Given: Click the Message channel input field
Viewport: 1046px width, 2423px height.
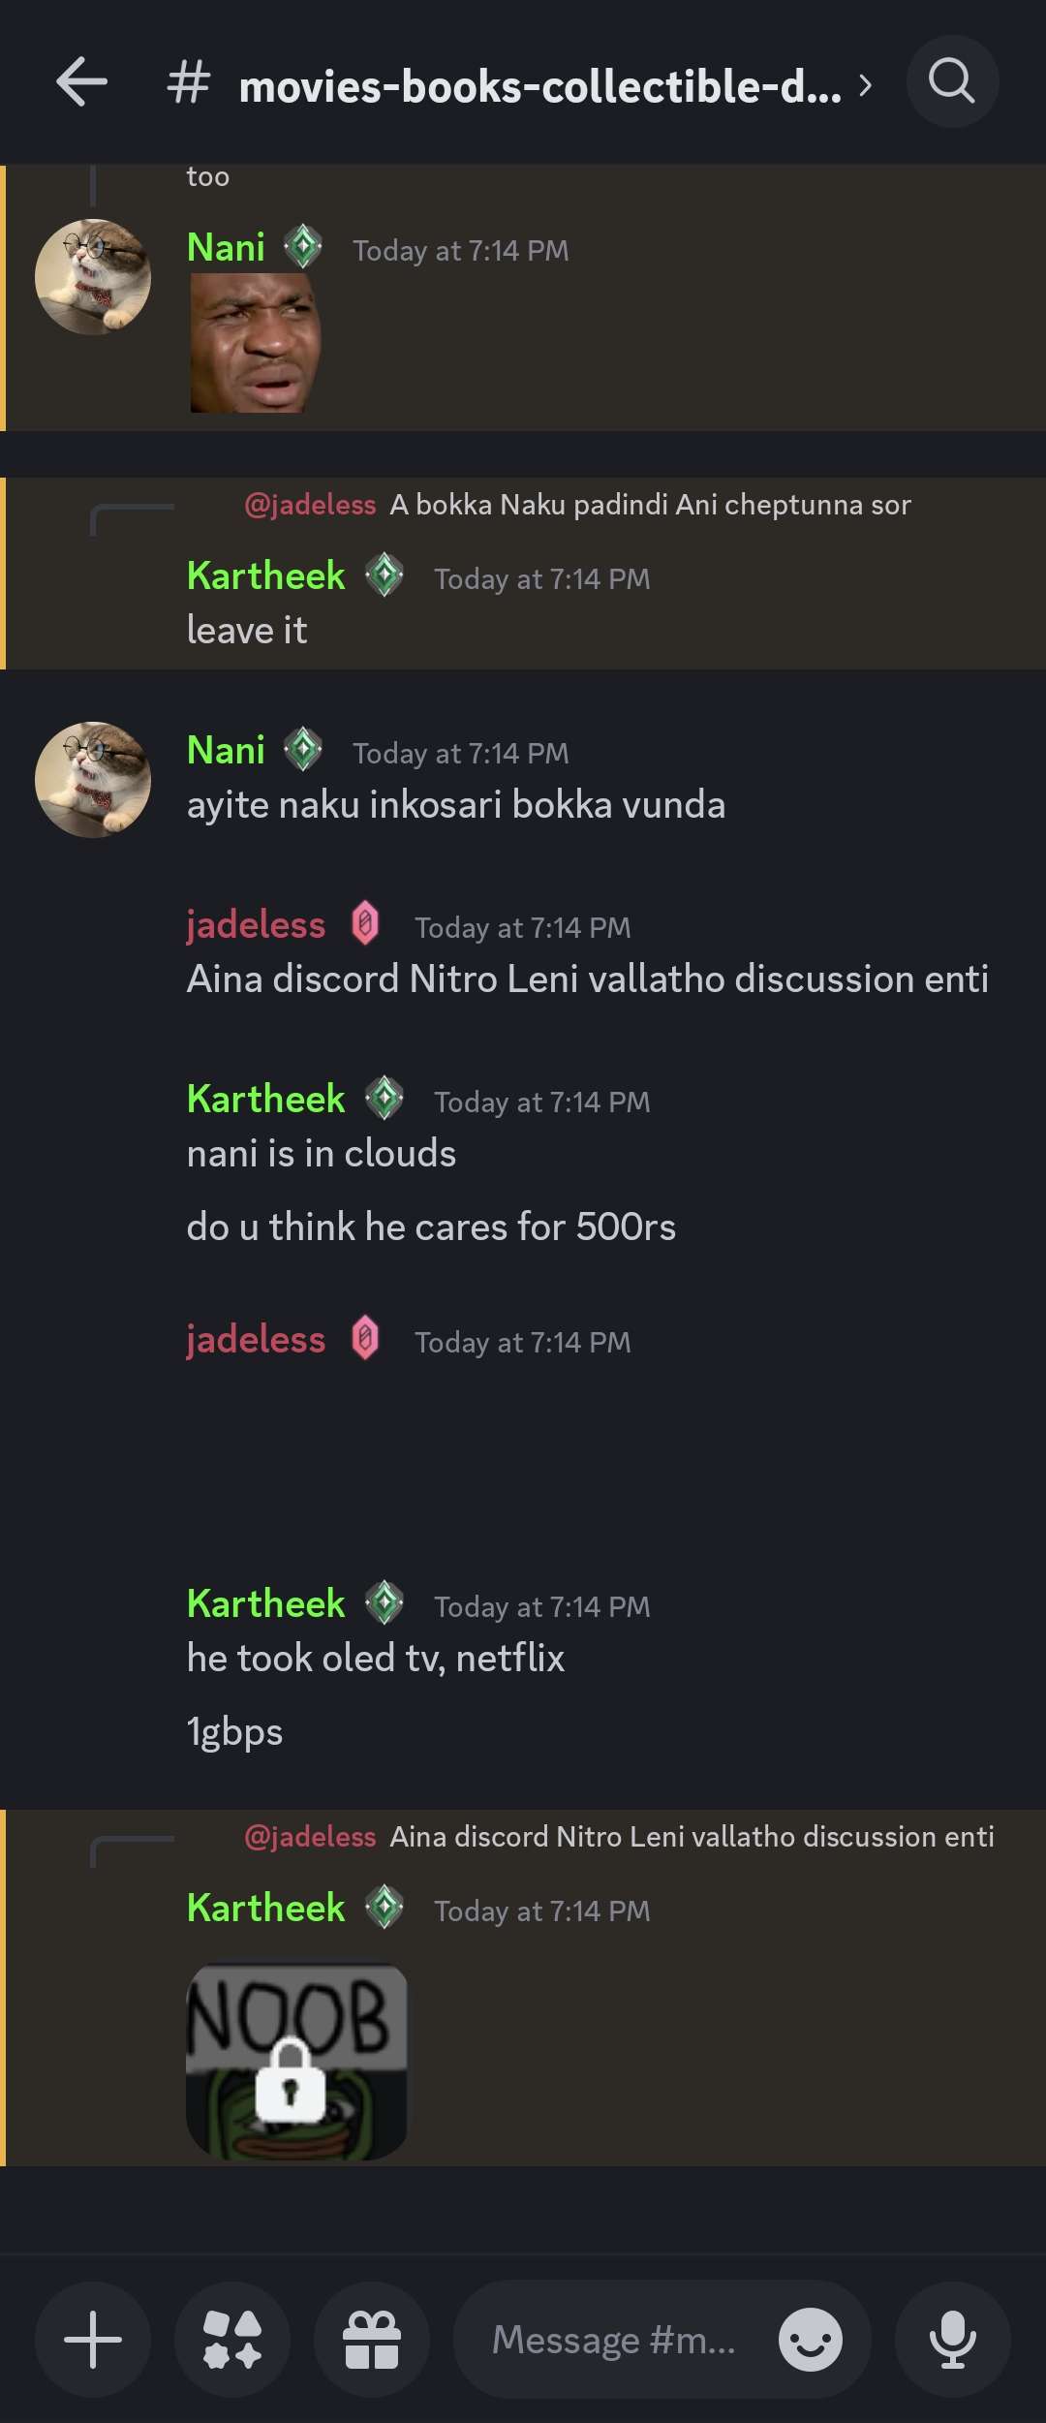Looking at the screenshot, I should click(x=613, y=2340).
